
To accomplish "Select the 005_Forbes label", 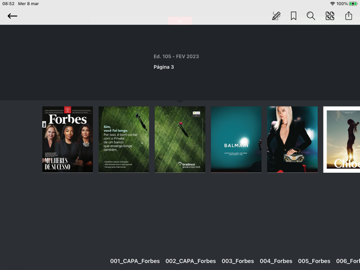I will (x=314, y=261).
